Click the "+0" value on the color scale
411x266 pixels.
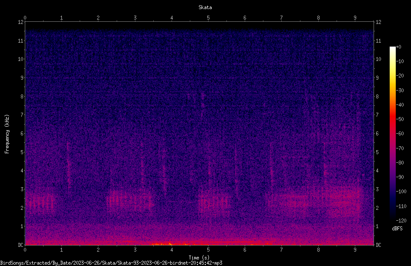398,47
